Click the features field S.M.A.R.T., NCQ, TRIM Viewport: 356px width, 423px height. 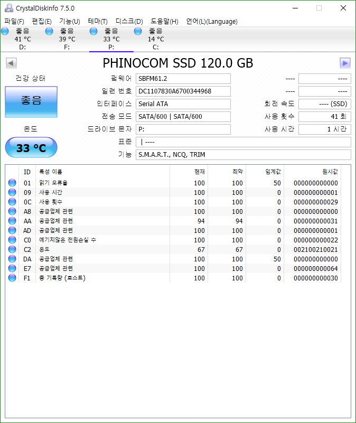point(243,155)
